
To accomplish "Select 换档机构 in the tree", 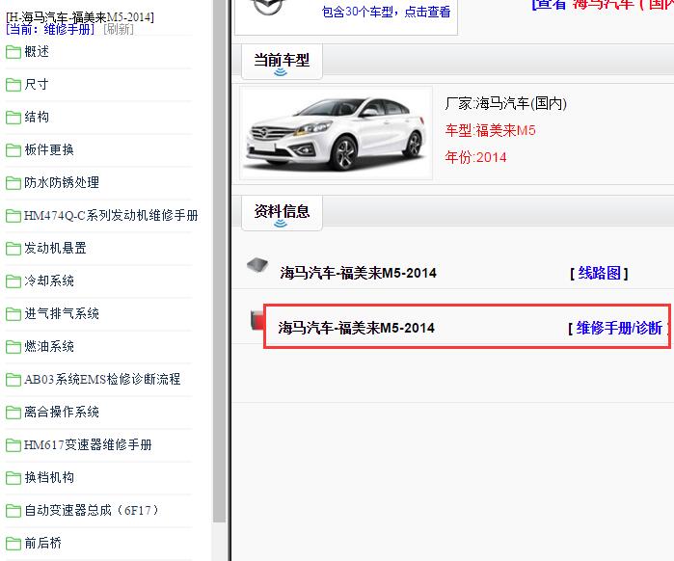I will (49, 477).
